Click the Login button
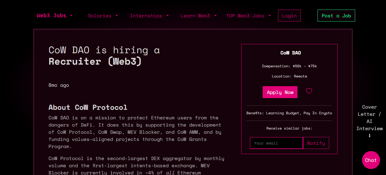 point(289,16)
